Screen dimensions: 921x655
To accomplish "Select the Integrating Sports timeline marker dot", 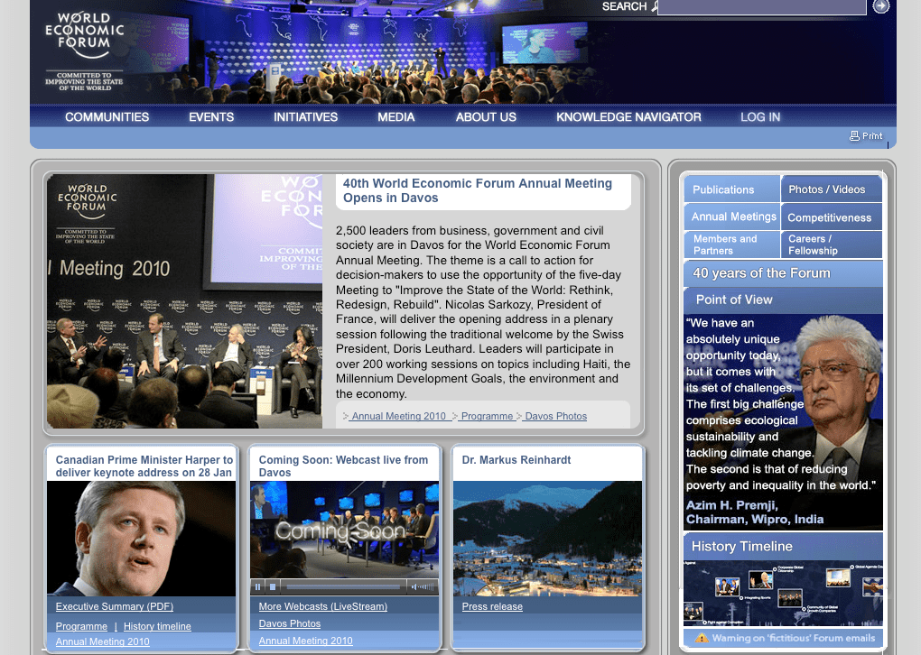I will coord(741,598).
